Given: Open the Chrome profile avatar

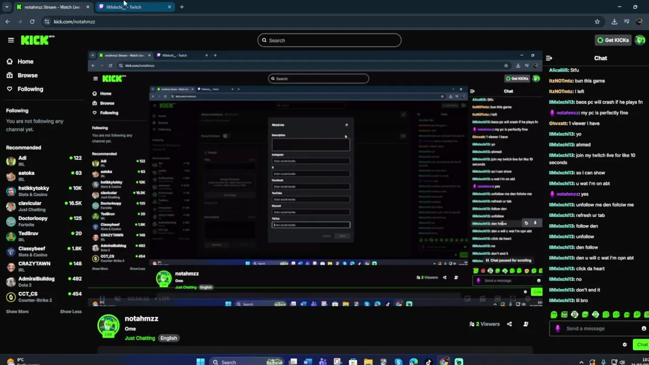Looking at the screenshot, I should pos(639,21).
